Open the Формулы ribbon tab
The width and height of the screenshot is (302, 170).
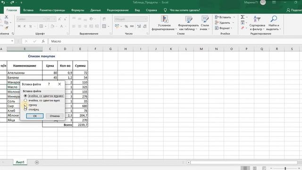tap(77, 10)
